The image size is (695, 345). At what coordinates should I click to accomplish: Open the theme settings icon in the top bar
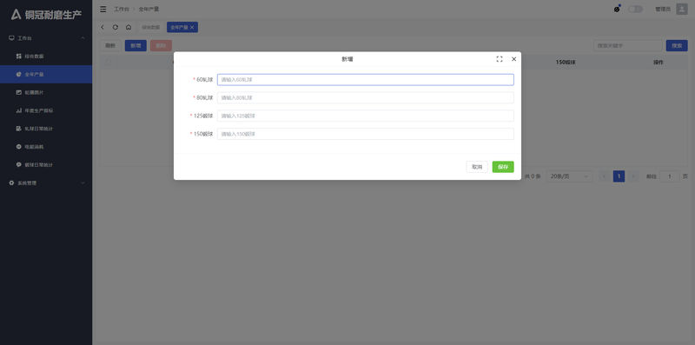click(617, 9)
